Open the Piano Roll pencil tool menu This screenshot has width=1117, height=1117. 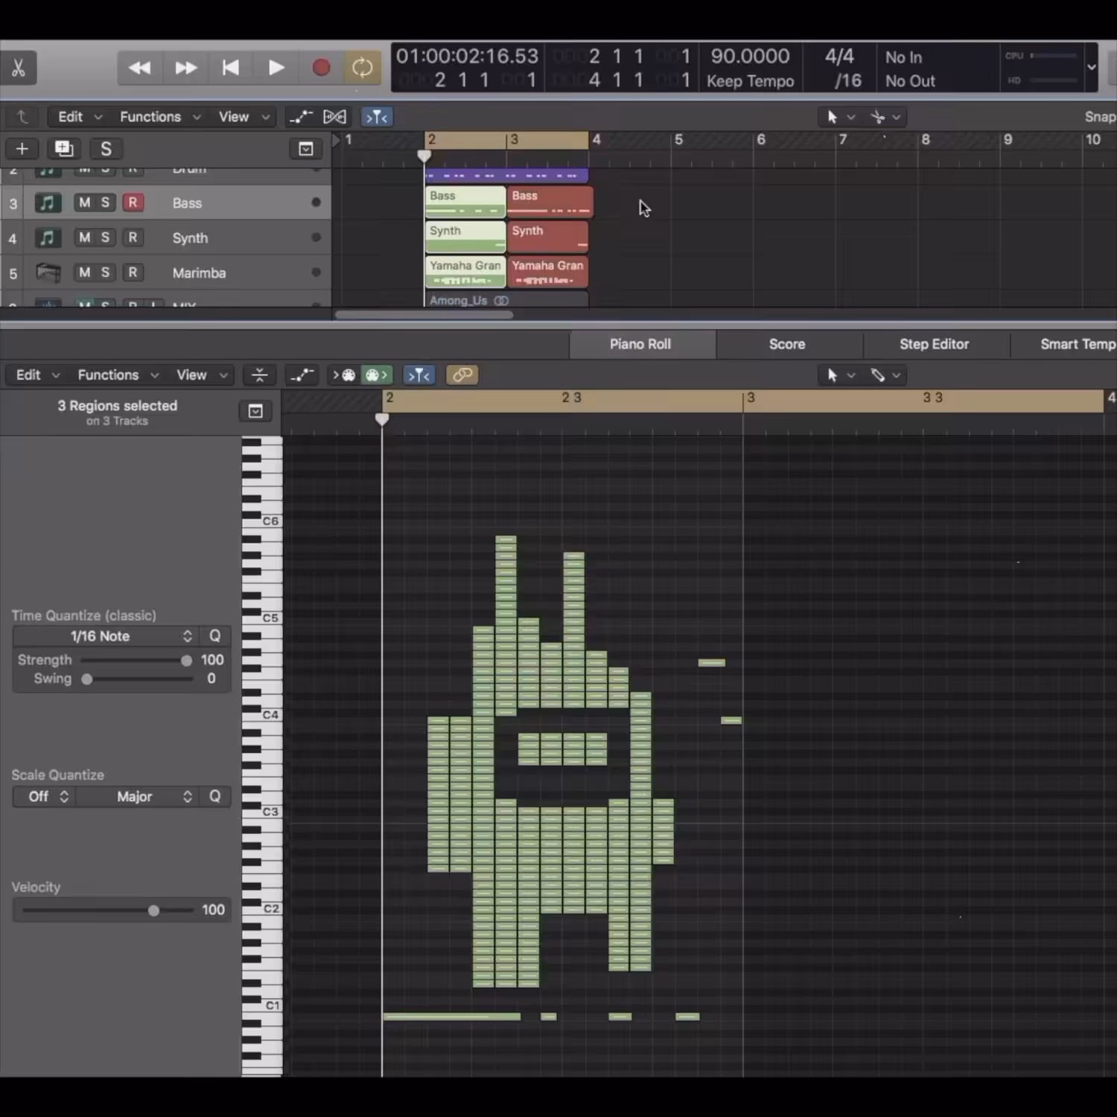point(886,375)
